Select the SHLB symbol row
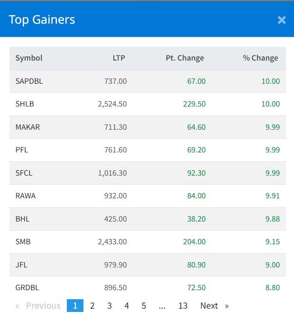This screenshot has width=294, height=329. coord(25,104)
